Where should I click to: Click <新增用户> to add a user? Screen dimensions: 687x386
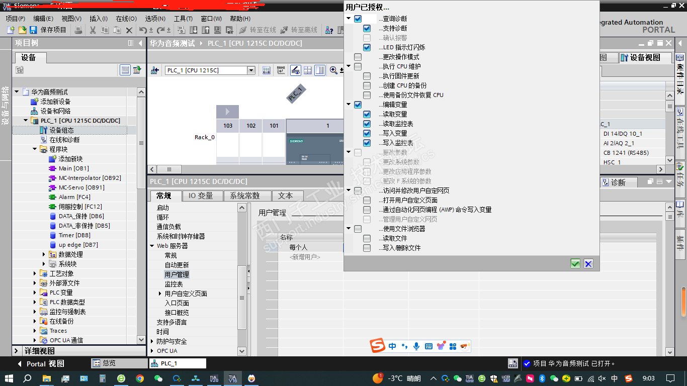pyautogui.click(x=305, y=257)
